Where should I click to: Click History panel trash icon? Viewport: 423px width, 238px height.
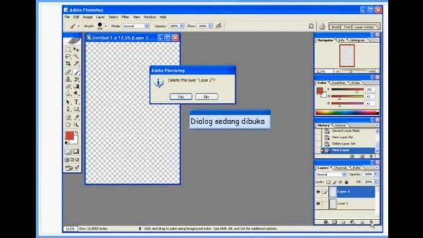pyautogui.click(x=371, y=156)
